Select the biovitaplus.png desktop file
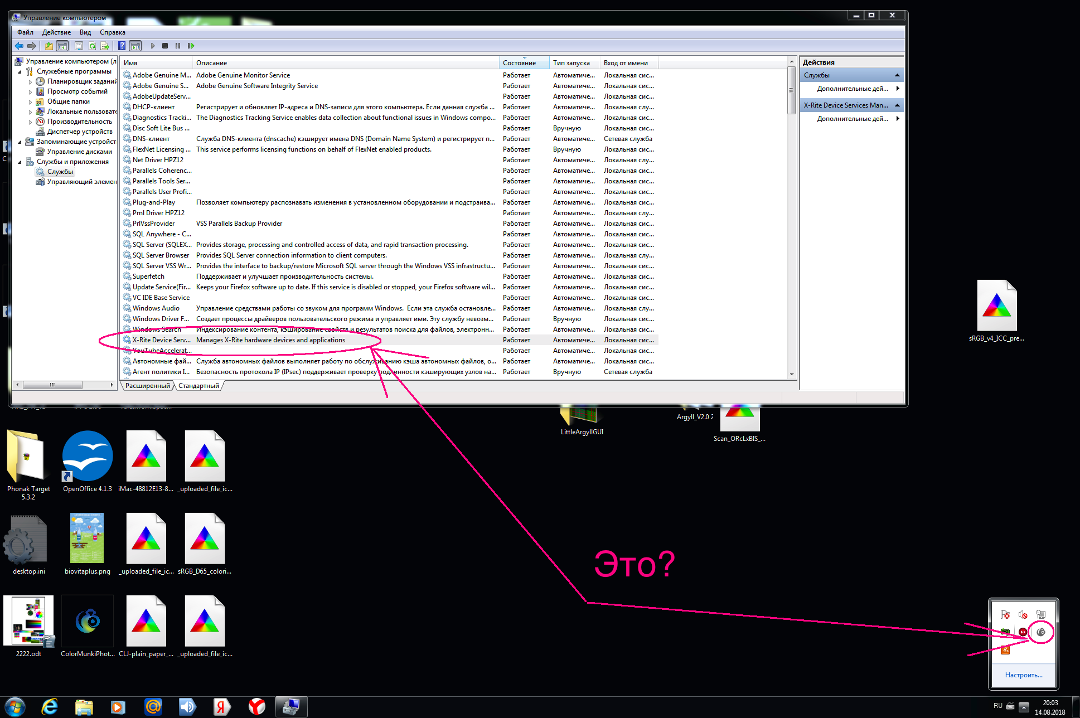 [88, 545]
